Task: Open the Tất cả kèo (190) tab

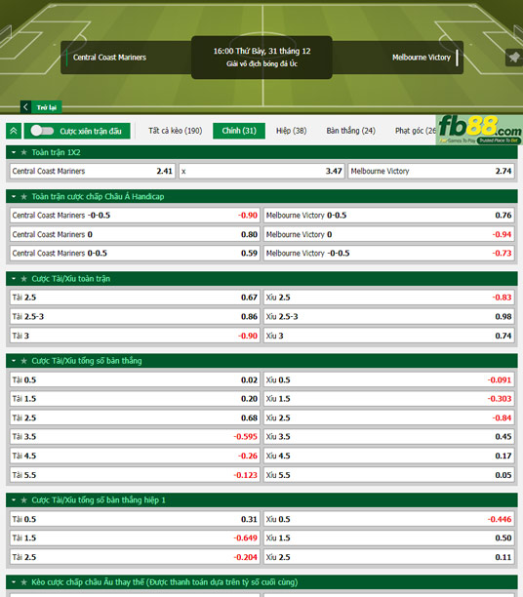Action: (176, 131)
